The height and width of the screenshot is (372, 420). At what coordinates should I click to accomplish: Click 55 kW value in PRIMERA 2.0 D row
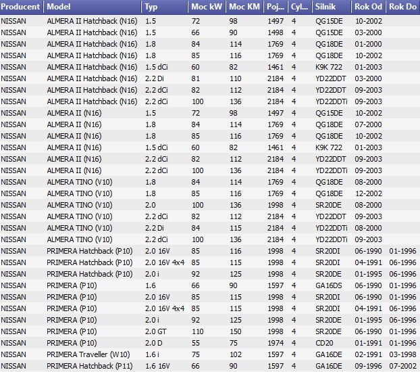coord(196,344)
